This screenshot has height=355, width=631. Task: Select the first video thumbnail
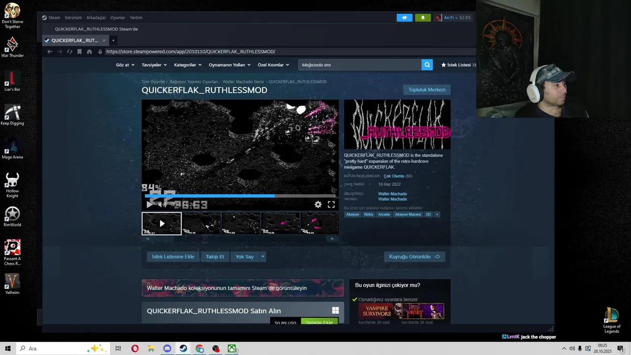pos(162,223)
